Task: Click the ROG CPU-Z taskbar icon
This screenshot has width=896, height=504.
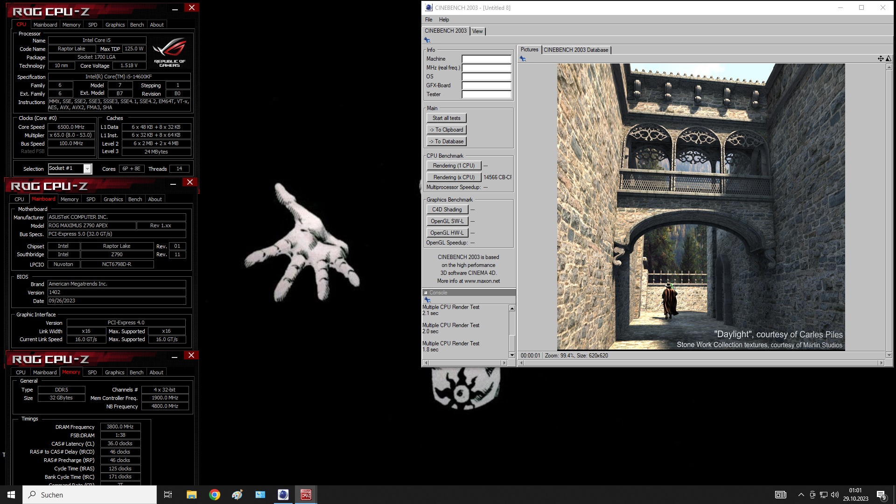Action: tap(306, 495)
